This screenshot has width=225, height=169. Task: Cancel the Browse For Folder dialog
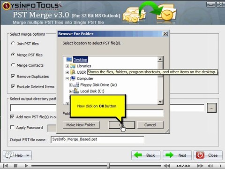click(x=150, y=125)
